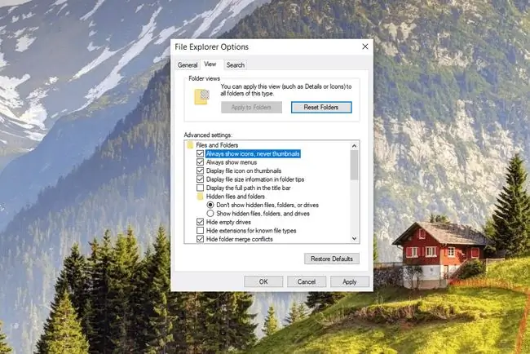Click the Reset Folders button
Viewport: 530px width, 354px height.
321,108
